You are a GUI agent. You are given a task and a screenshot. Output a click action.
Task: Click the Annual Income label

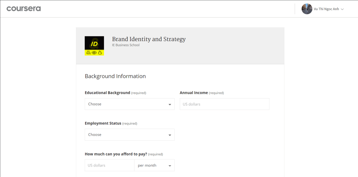pos(194,93)
